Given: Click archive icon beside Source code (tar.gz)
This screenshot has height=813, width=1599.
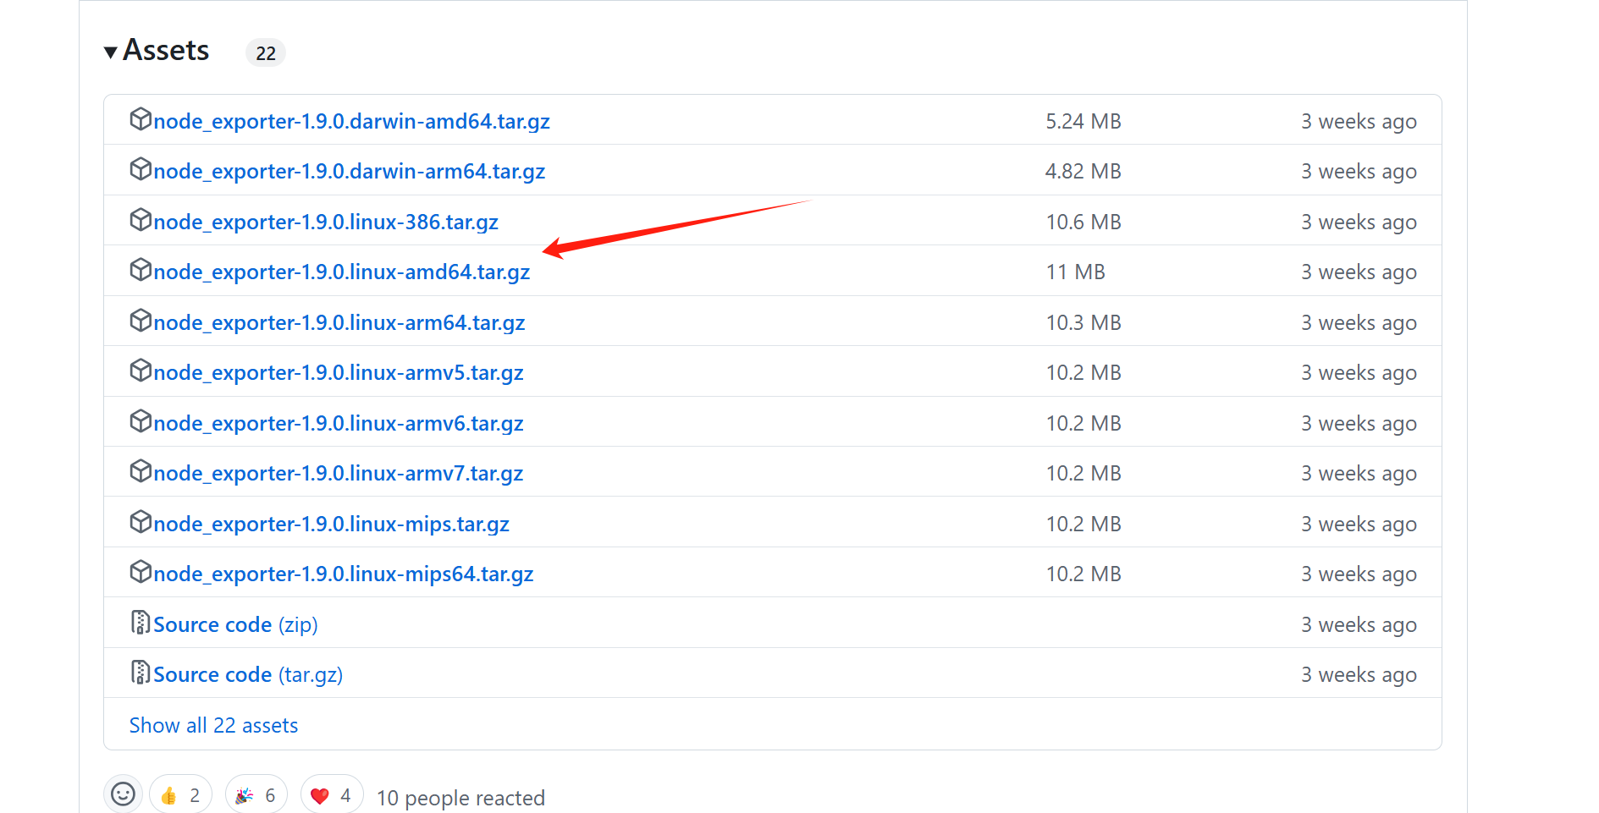Looking at the screenshot, I should tap(141, 673).
